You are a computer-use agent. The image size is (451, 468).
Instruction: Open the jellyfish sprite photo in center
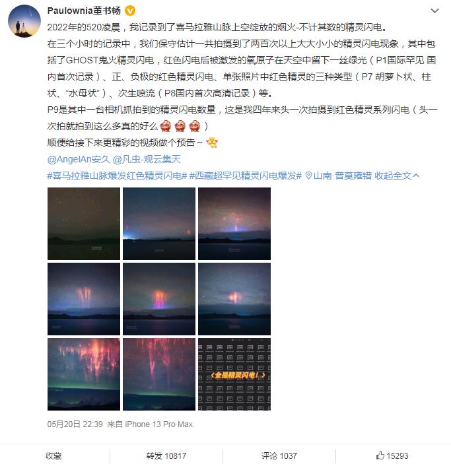pyautogui.click(x=159, y=299)
